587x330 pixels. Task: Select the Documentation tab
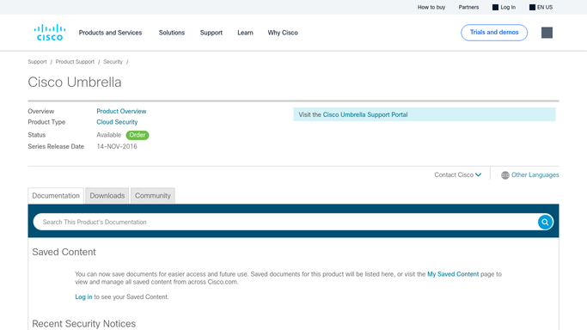point(56,196)
